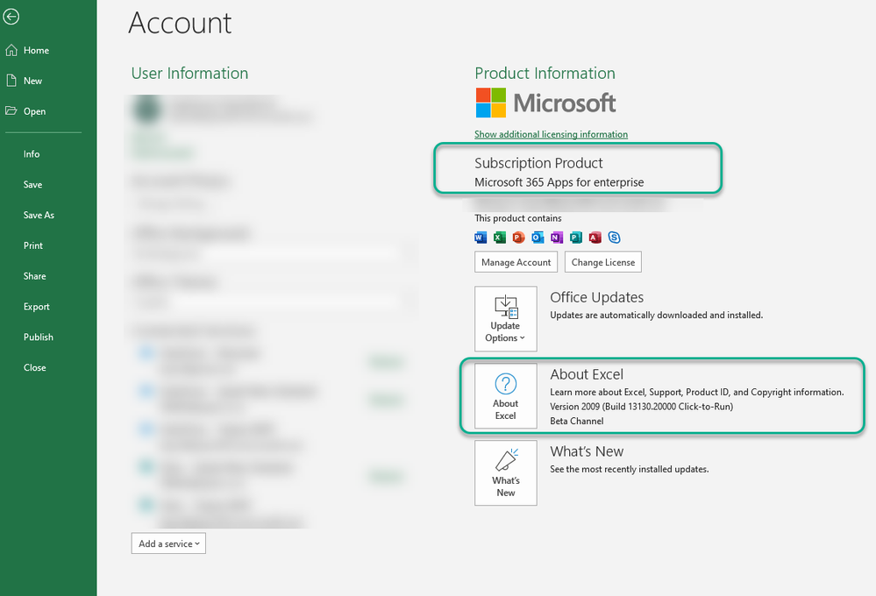
Task: Click the Change License button
Action: coord(603,262)
